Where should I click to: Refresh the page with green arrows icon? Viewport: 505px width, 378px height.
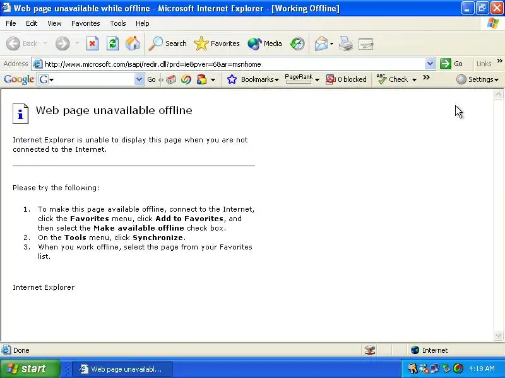[113, 43]
